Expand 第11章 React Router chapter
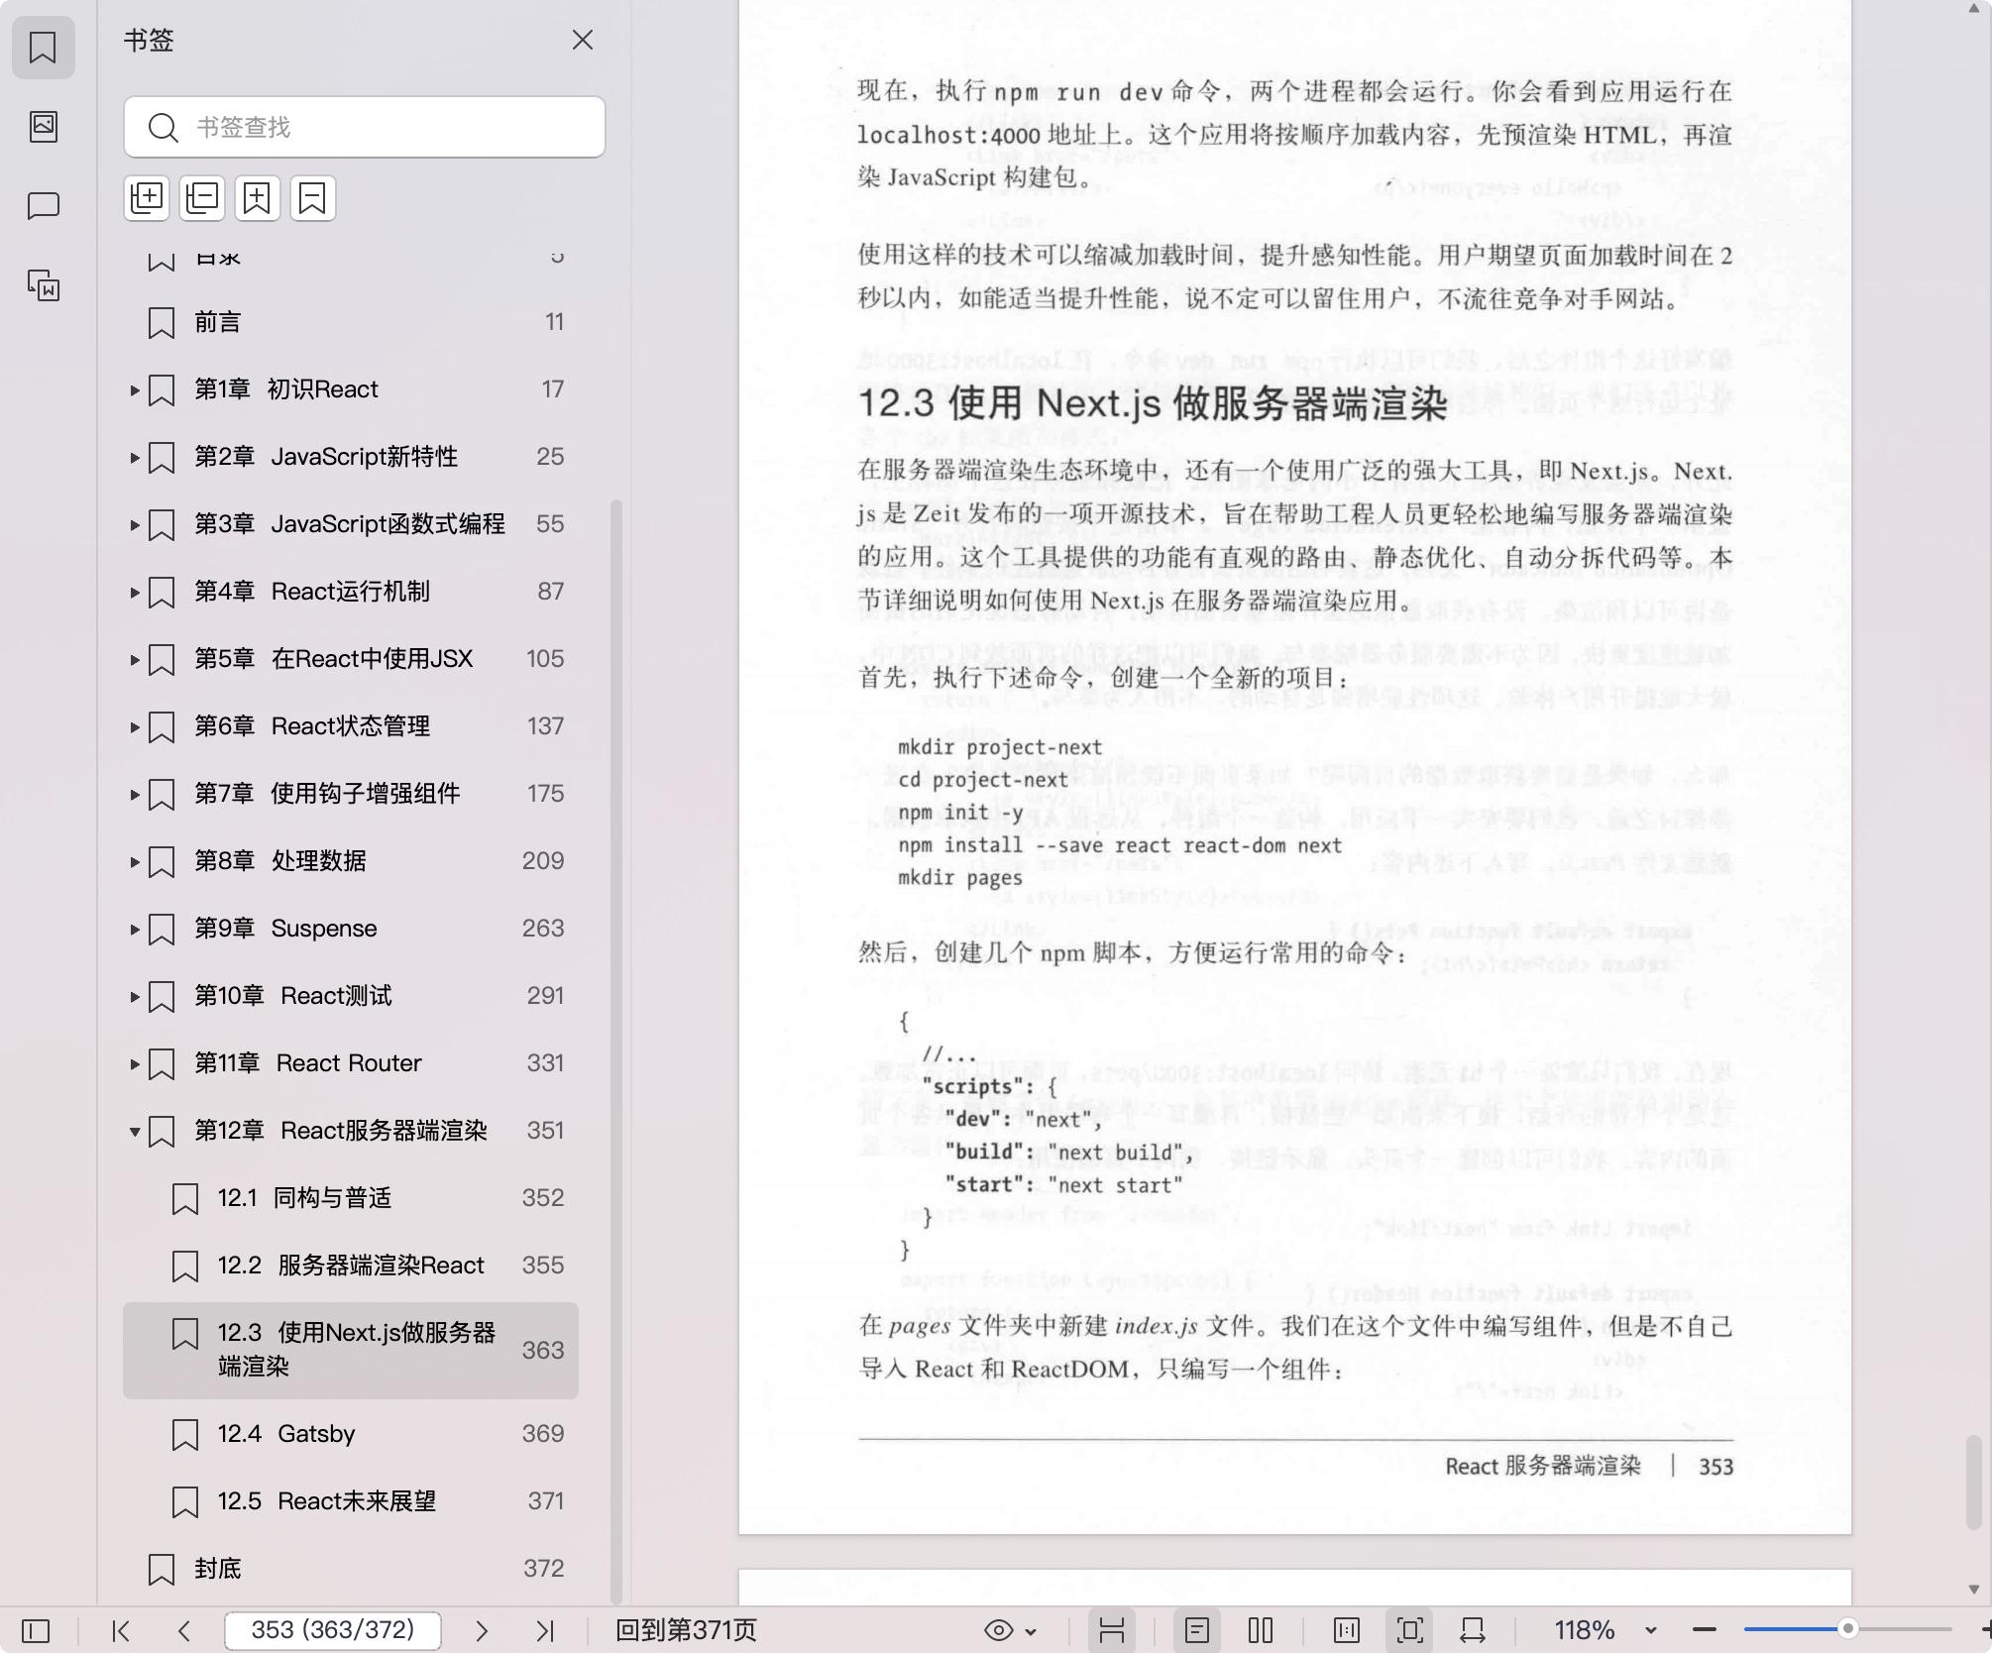This screenshot has width=1992, height=1653. (135, 1064)
